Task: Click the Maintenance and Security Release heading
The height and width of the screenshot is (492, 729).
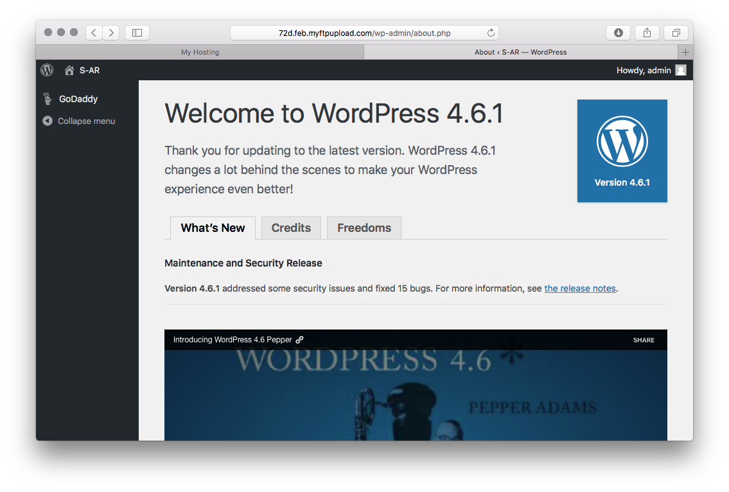Action: click(x=243, y=263)
